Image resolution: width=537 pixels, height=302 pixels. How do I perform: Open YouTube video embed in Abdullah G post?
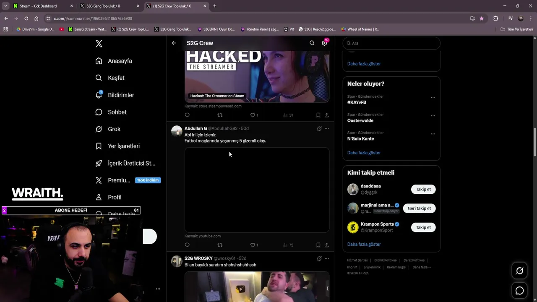(257, 190)
